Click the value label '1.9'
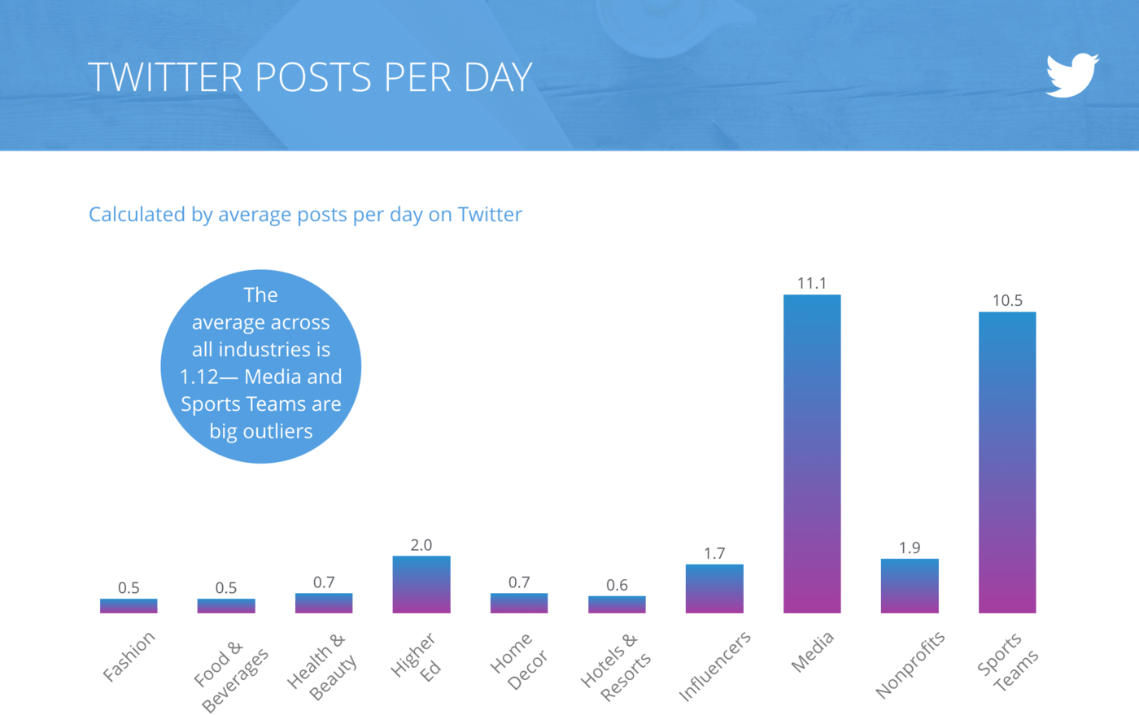 (910, 547)
